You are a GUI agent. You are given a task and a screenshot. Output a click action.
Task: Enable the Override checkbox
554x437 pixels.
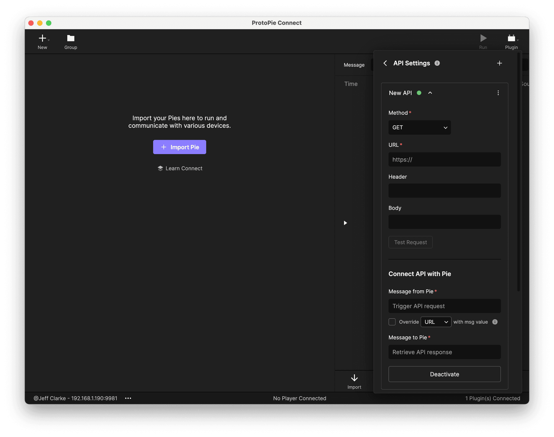pos(392,322)
